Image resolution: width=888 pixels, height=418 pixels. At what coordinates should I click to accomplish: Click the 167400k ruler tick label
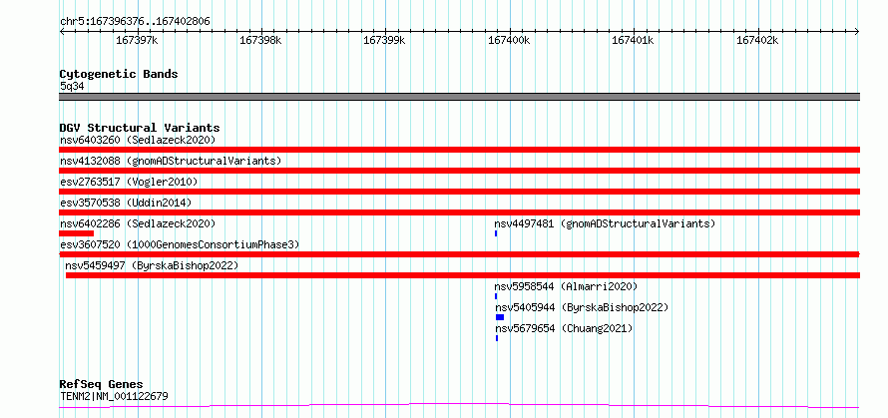[x=509, y=40]
